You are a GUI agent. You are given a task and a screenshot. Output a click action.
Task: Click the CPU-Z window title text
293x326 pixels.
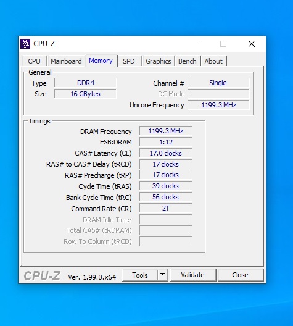click(x=44, y=44)
